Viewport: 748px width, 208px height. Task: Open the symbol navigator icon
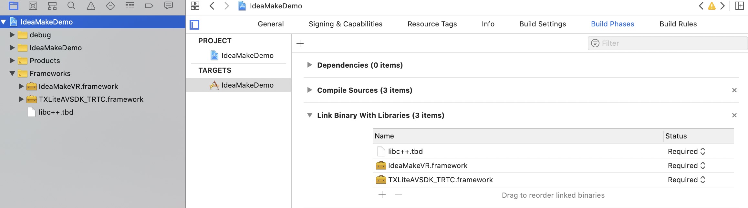point(52,6)
